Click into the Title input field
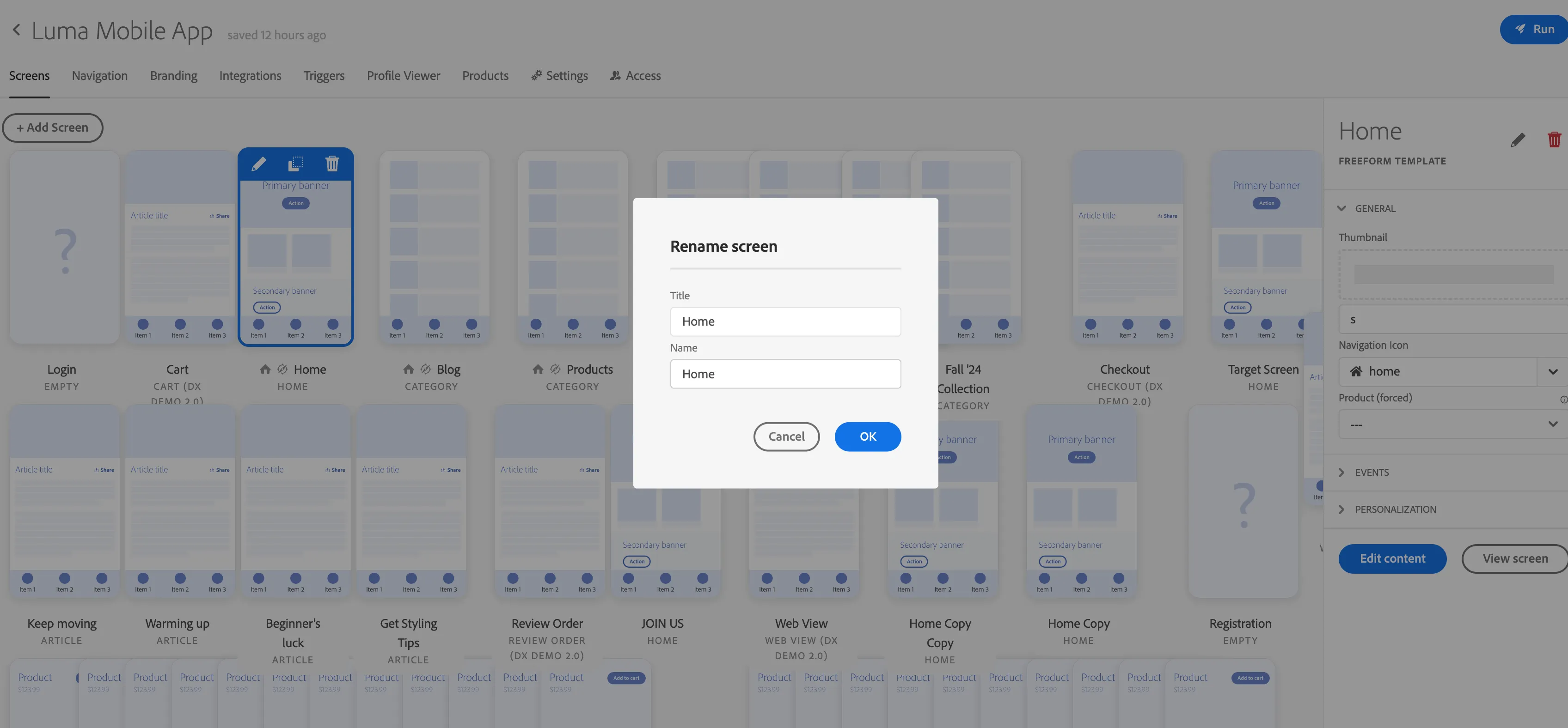This screenshot has width=1568, height=728. click(785, 322)
